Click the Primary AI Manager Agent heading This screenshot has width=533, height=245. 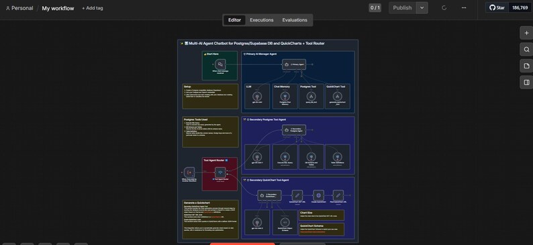[x=260, y=54]
